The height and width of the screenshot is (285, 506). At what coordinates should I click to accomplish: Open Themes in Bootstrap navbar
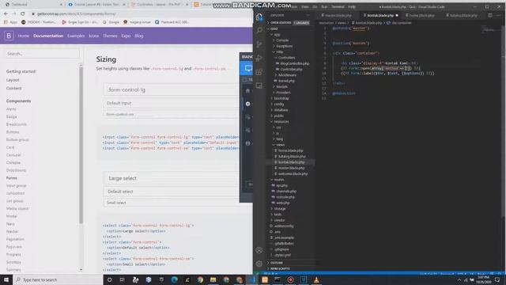coord(110,36)
